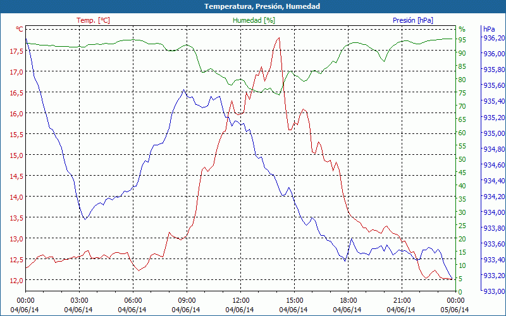Click the '935,40' pressure axis value
Viewport: 506px width, 316px height.
pos(493,101)
